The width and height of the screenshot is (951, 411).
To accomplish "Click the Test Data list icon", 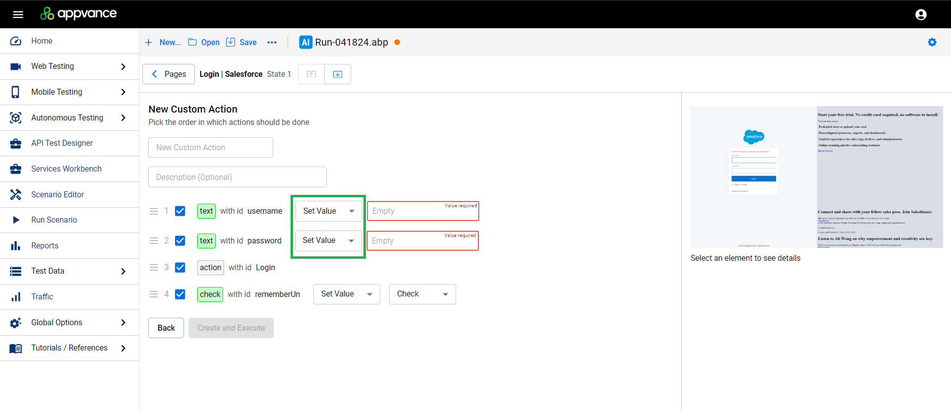I will tap(16, 271).
